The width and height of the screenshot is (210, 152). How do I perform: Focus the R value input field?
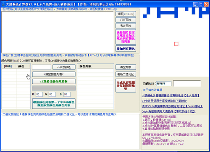click(39, 94)
